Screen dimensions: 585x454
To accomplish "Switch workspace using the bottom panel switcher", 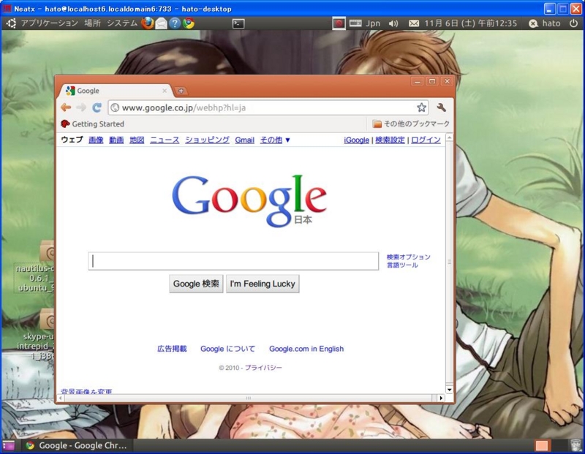I will coord(550,445).
